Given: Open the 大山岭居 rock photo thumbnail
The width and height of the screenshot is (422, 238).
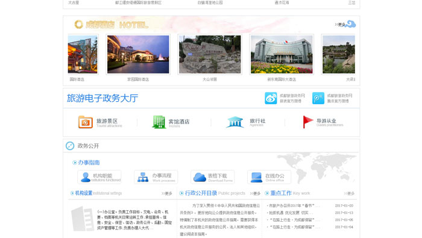Looking at the screenshot, I should [210, 54].
